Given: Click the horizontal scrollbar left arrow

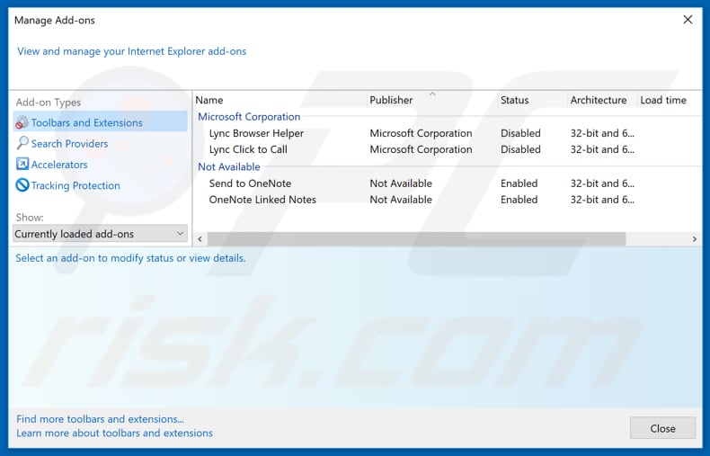Looking at the screenshot, I should pos(200,239).
